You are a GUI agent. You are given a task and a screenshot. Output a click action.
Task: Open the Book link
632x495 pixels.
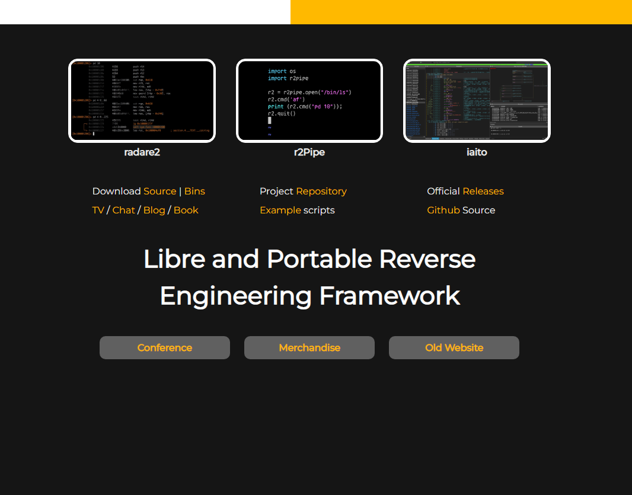pos(186,210)
